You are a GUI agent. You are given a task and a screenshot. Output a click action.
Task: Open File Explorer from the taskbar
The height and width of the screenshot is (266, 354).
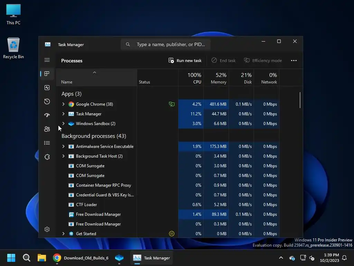(x=42, y=258)
